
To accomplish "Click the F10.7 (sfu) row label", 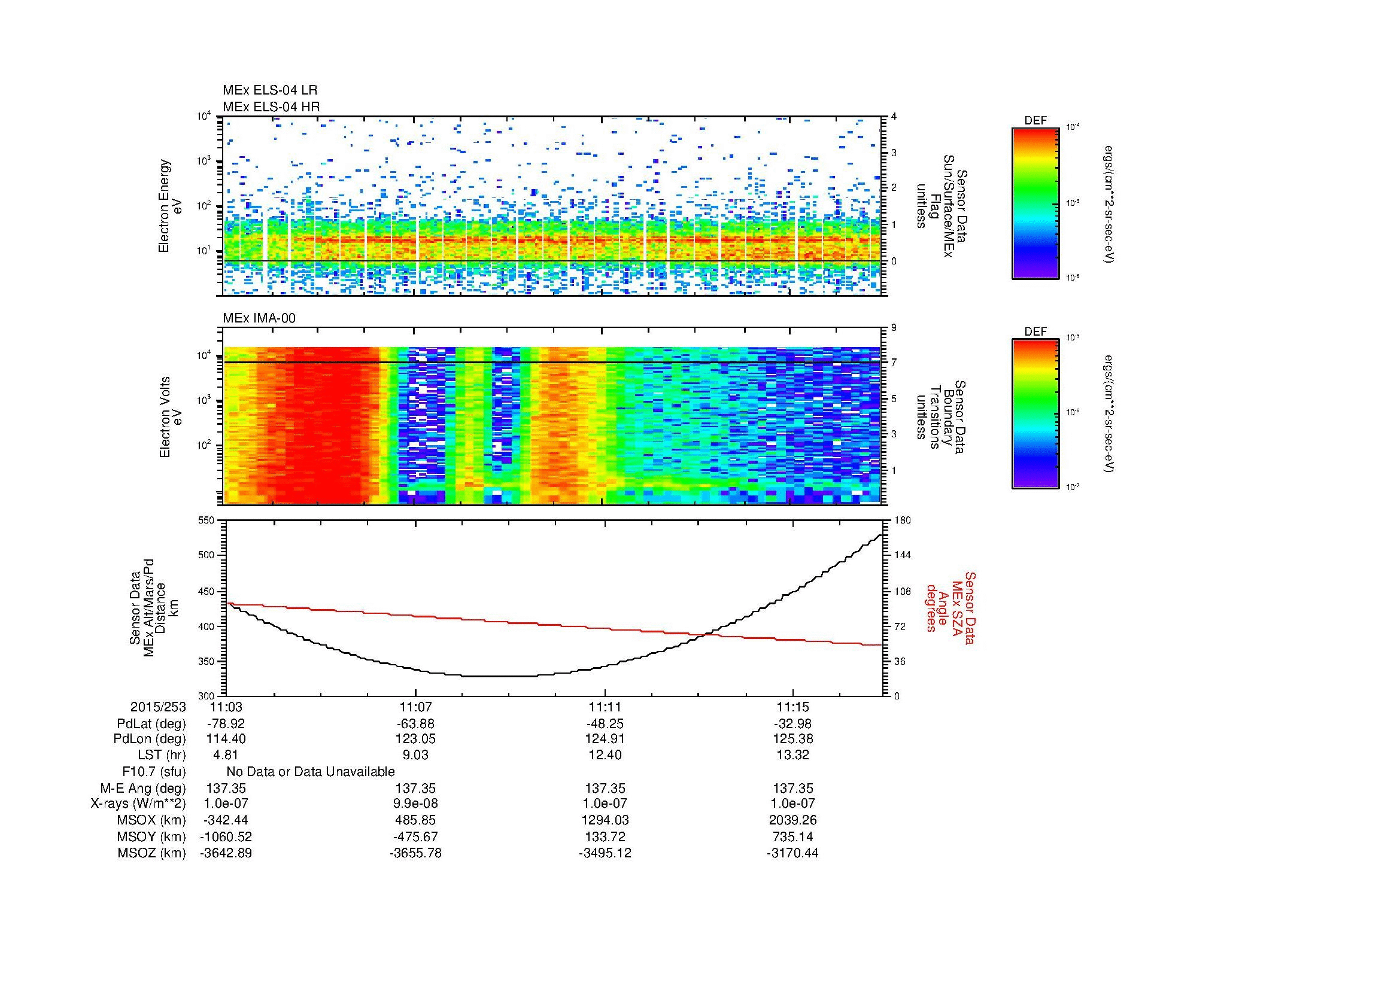I will (x=154, y=772).
